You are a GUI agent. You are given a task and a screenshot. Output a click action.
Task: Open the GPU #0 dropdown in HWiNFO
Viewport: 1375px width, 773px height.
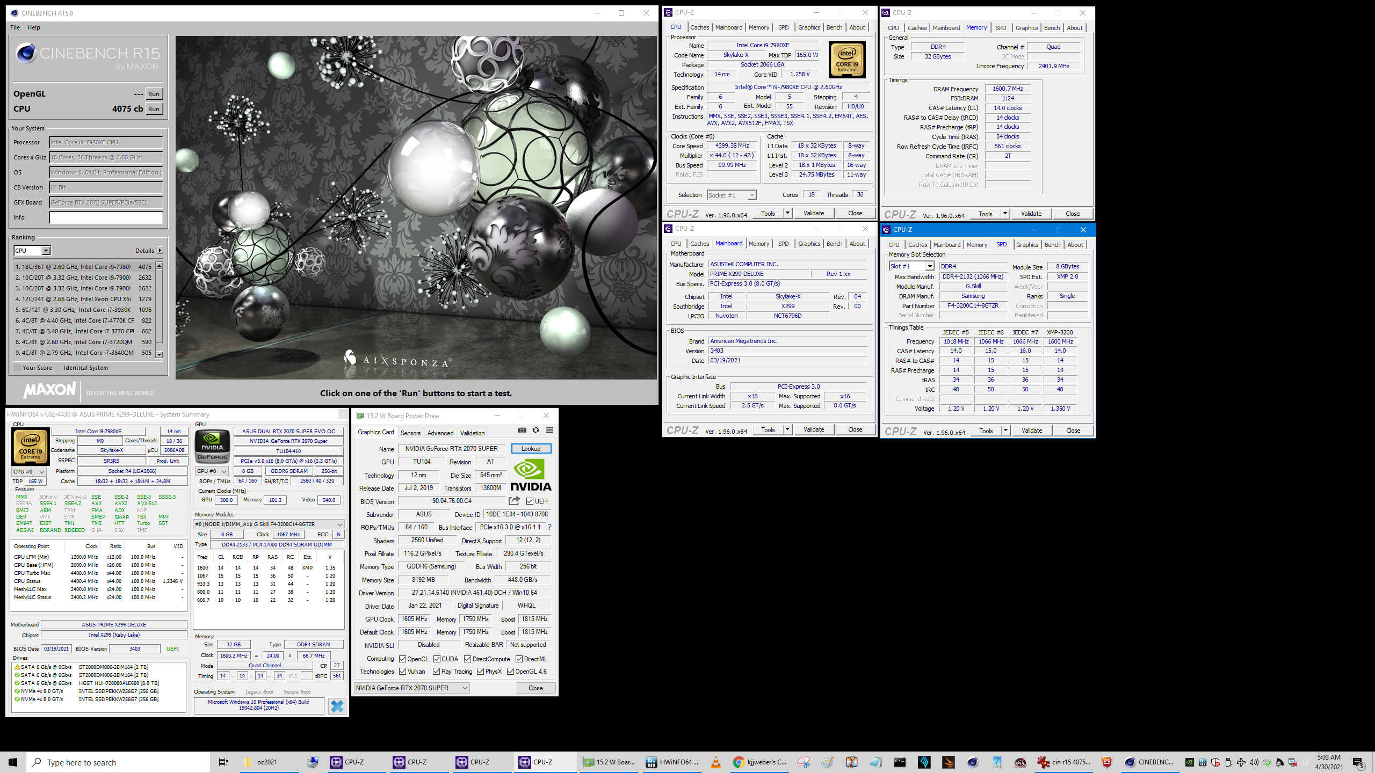point(212,471)
